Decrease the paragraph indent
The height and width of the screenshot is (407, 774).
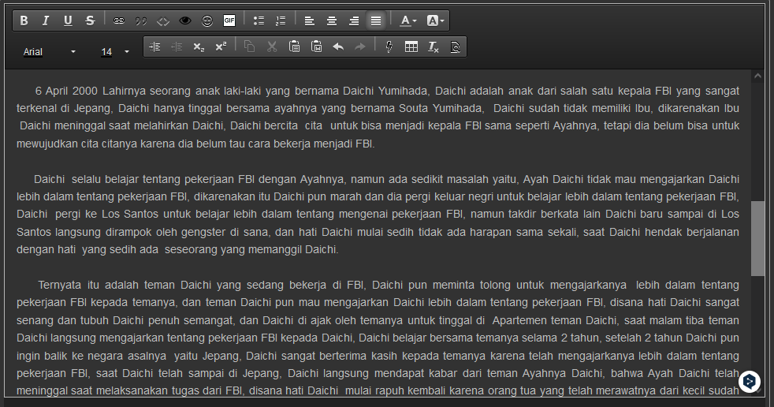click(x=177, y=47)
